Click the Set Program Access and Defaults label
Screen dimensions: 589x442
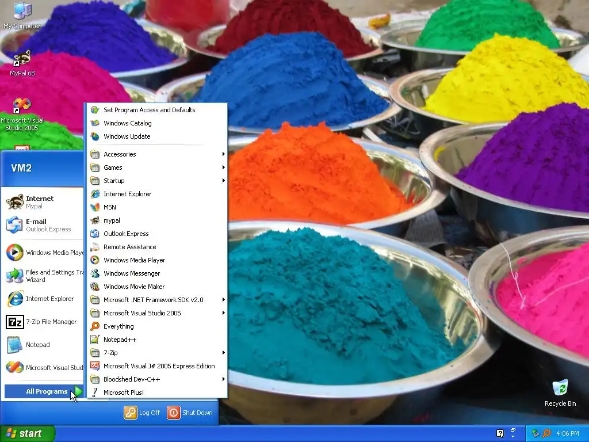tap(149, 110)
